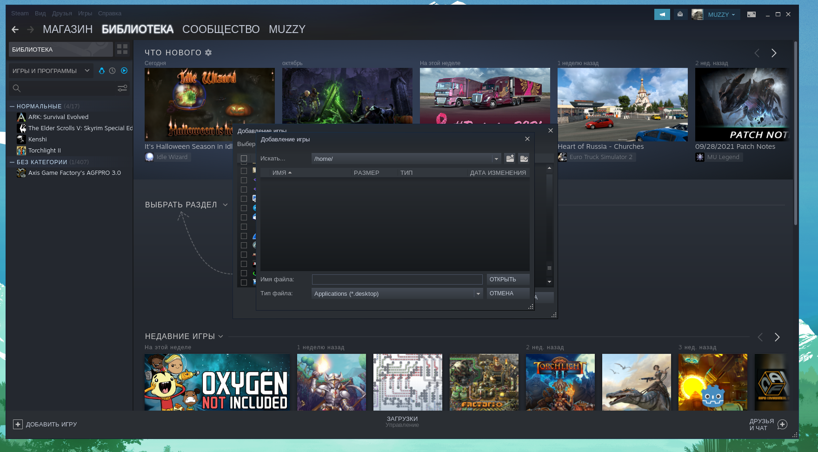Open Oxygen Not Included thumbnail
The image size is (818, 452).
tap(217, 382)
